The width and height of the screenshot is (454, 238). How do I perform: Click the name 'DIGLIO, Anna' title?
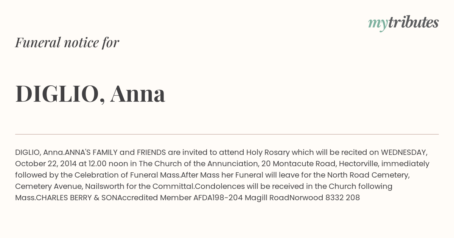[90, 94]
